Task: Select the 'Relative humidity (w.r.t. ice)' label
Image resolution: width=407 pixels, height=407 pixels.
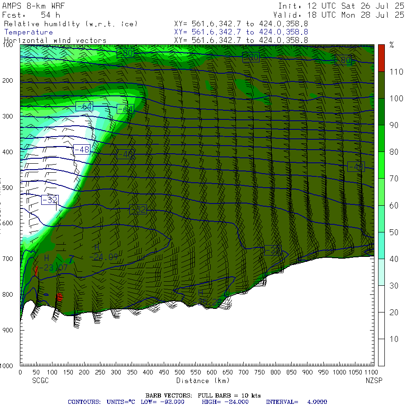Action: coord(71,24)
